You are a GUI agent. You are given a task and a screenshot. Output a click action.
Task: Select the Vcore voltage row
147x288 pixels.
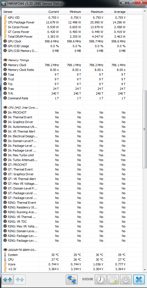pyautogui.click(x=64, y=264)
